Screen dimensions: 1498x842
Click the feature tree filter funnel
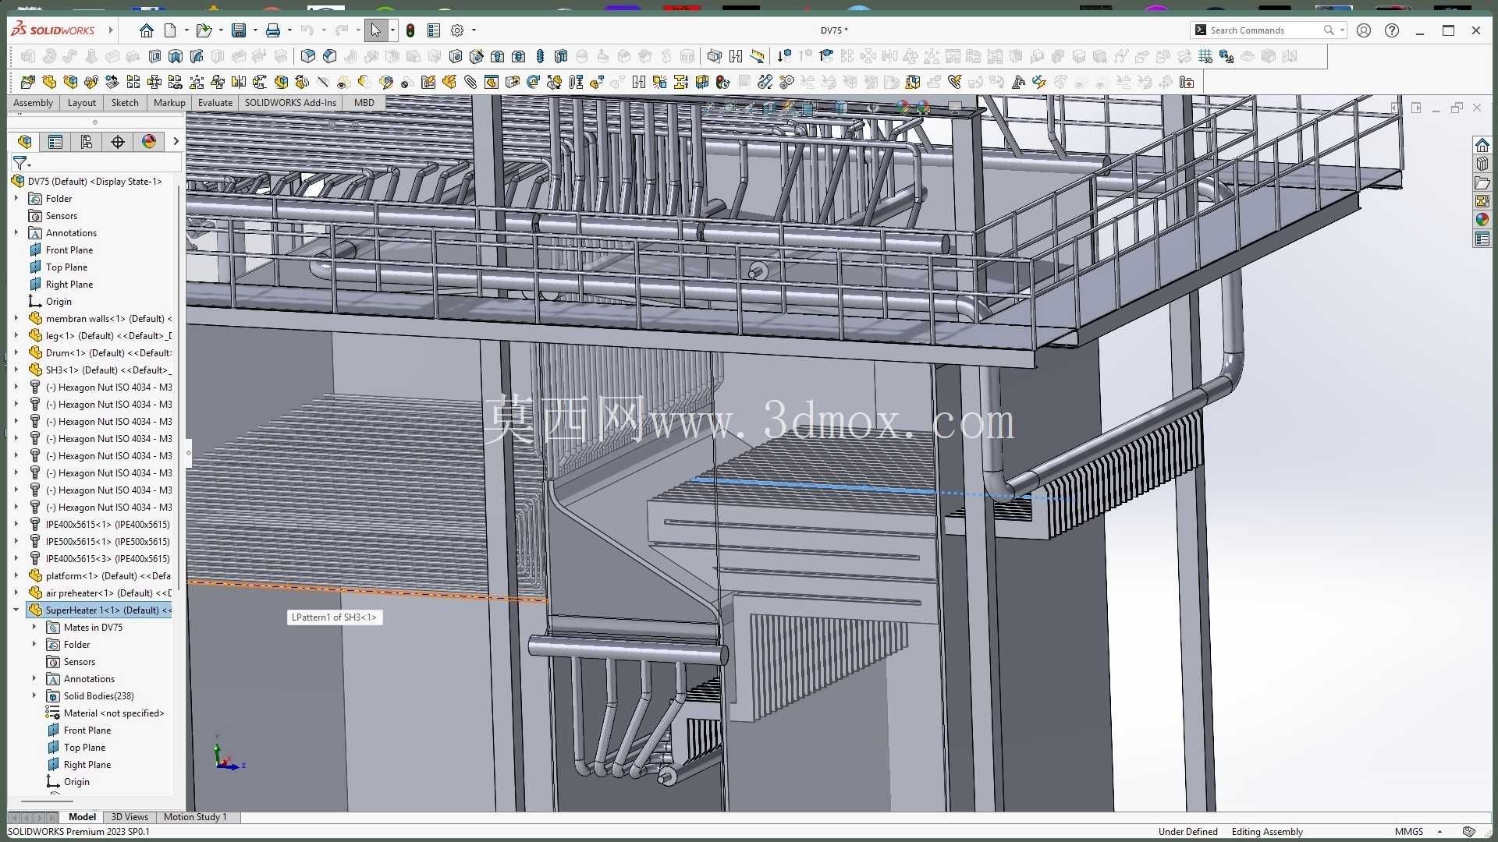20,162
